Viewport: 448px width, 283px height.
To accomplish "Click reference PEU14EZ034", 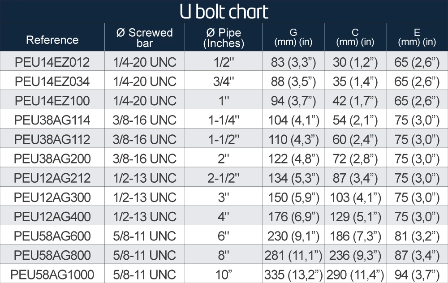I will pos(52,81).
